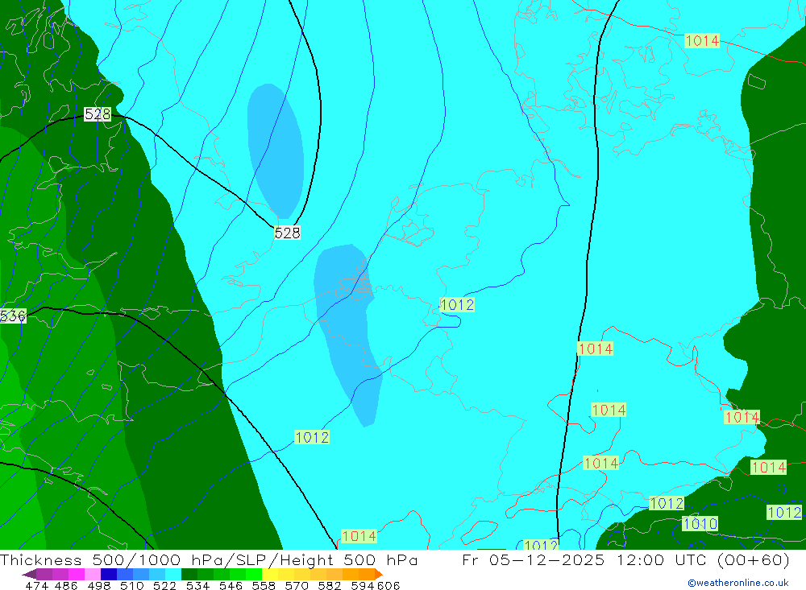This screenshot has width=806, height=590.
Task: Click the map title 'Thickness 500/1000 hPa/SLP/Height 500 hPa'
Action: click(209, 559)
